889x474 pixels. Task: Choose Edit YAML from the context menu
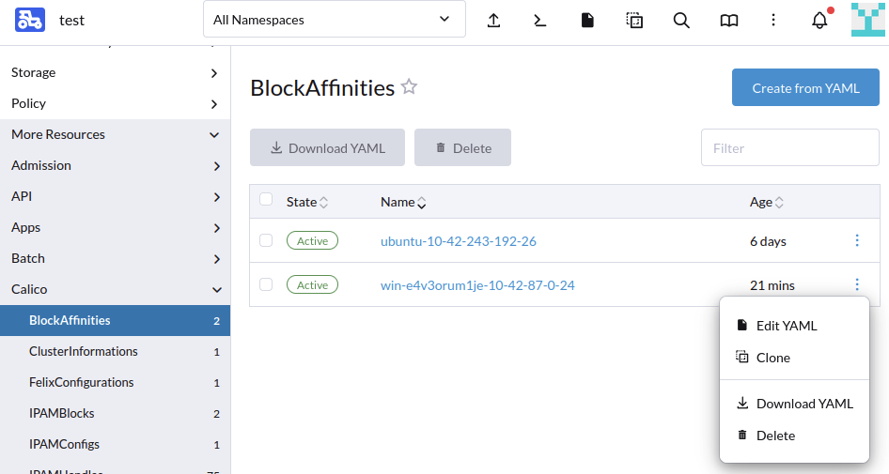click(794, 326)
